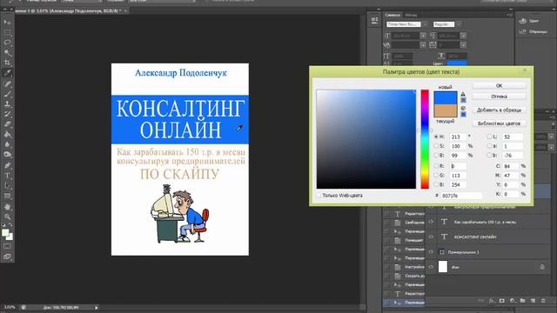Select the Magic Wand tool

point(7,52)
